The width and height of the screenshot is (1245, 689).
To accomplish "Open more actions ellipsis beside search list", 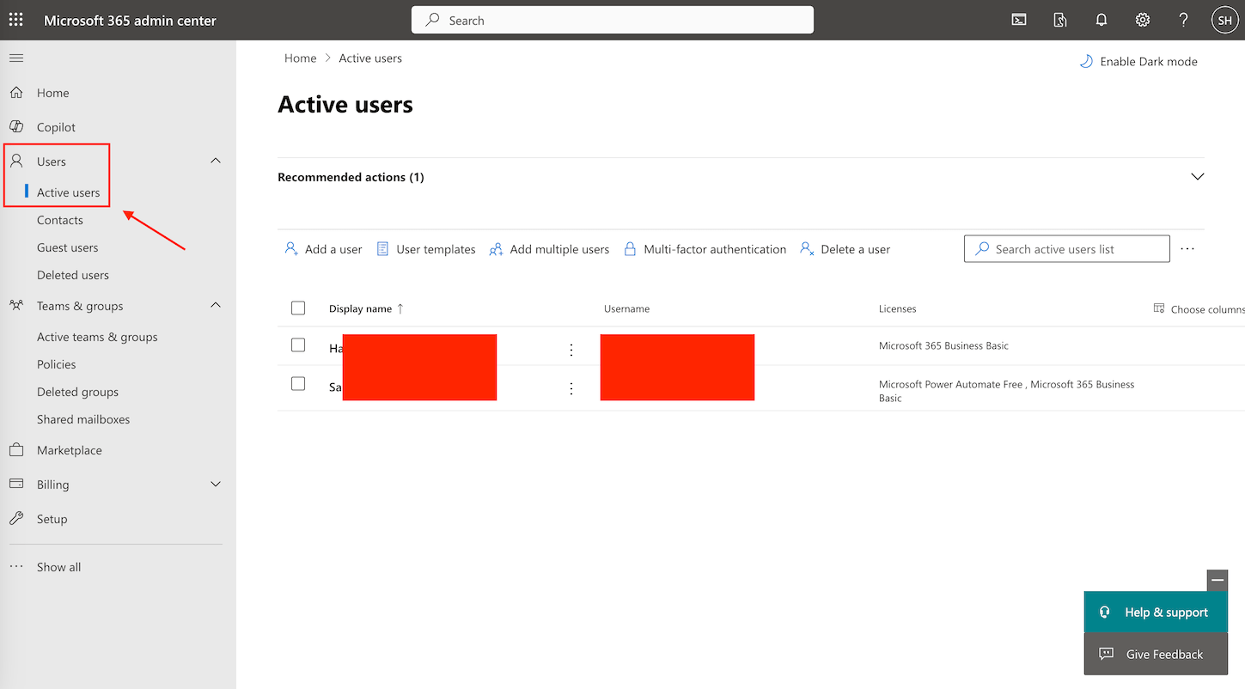I will 1187,248.
